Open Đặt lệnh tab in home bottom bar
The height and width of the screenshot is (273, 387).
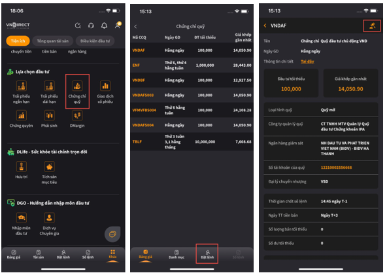click(63, 255)
